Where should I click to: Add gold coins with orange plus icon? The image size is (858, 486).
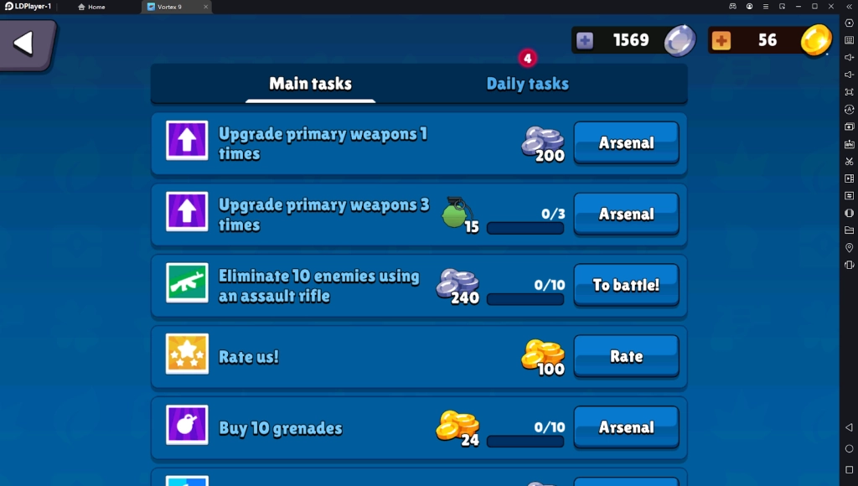[721, 40]
